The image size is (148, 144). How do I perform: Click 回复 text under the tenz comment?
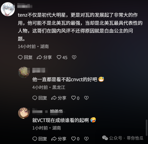[28, 57]
